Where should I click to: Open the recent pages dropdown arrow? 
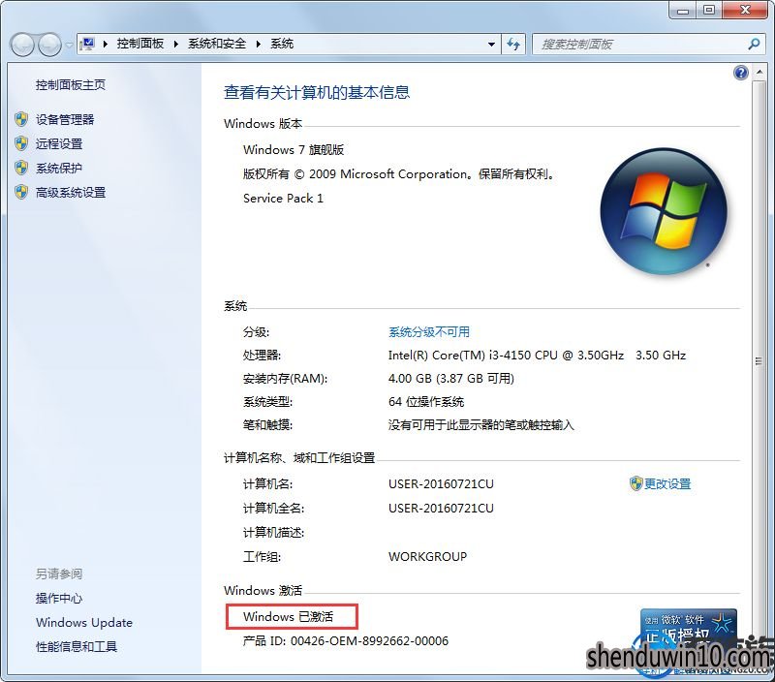(x=69, y=45)
